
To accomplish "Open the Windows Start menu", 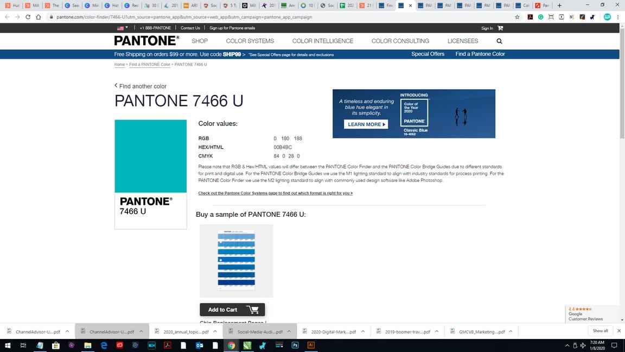I will [7, 345].
